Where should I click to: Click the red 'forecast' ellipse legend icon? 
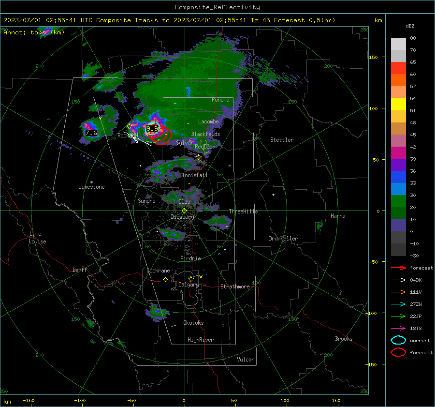point(398,352)
